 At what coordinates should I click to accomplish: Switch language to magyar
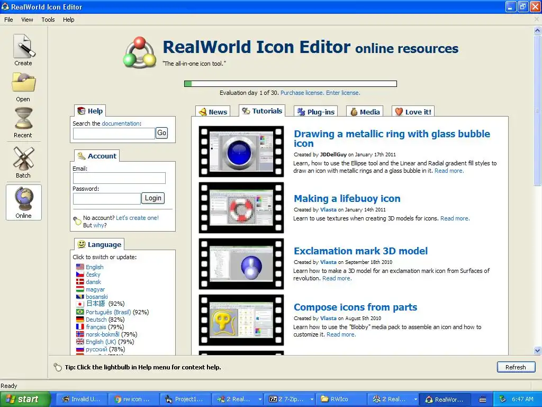(x=95, y=289)
